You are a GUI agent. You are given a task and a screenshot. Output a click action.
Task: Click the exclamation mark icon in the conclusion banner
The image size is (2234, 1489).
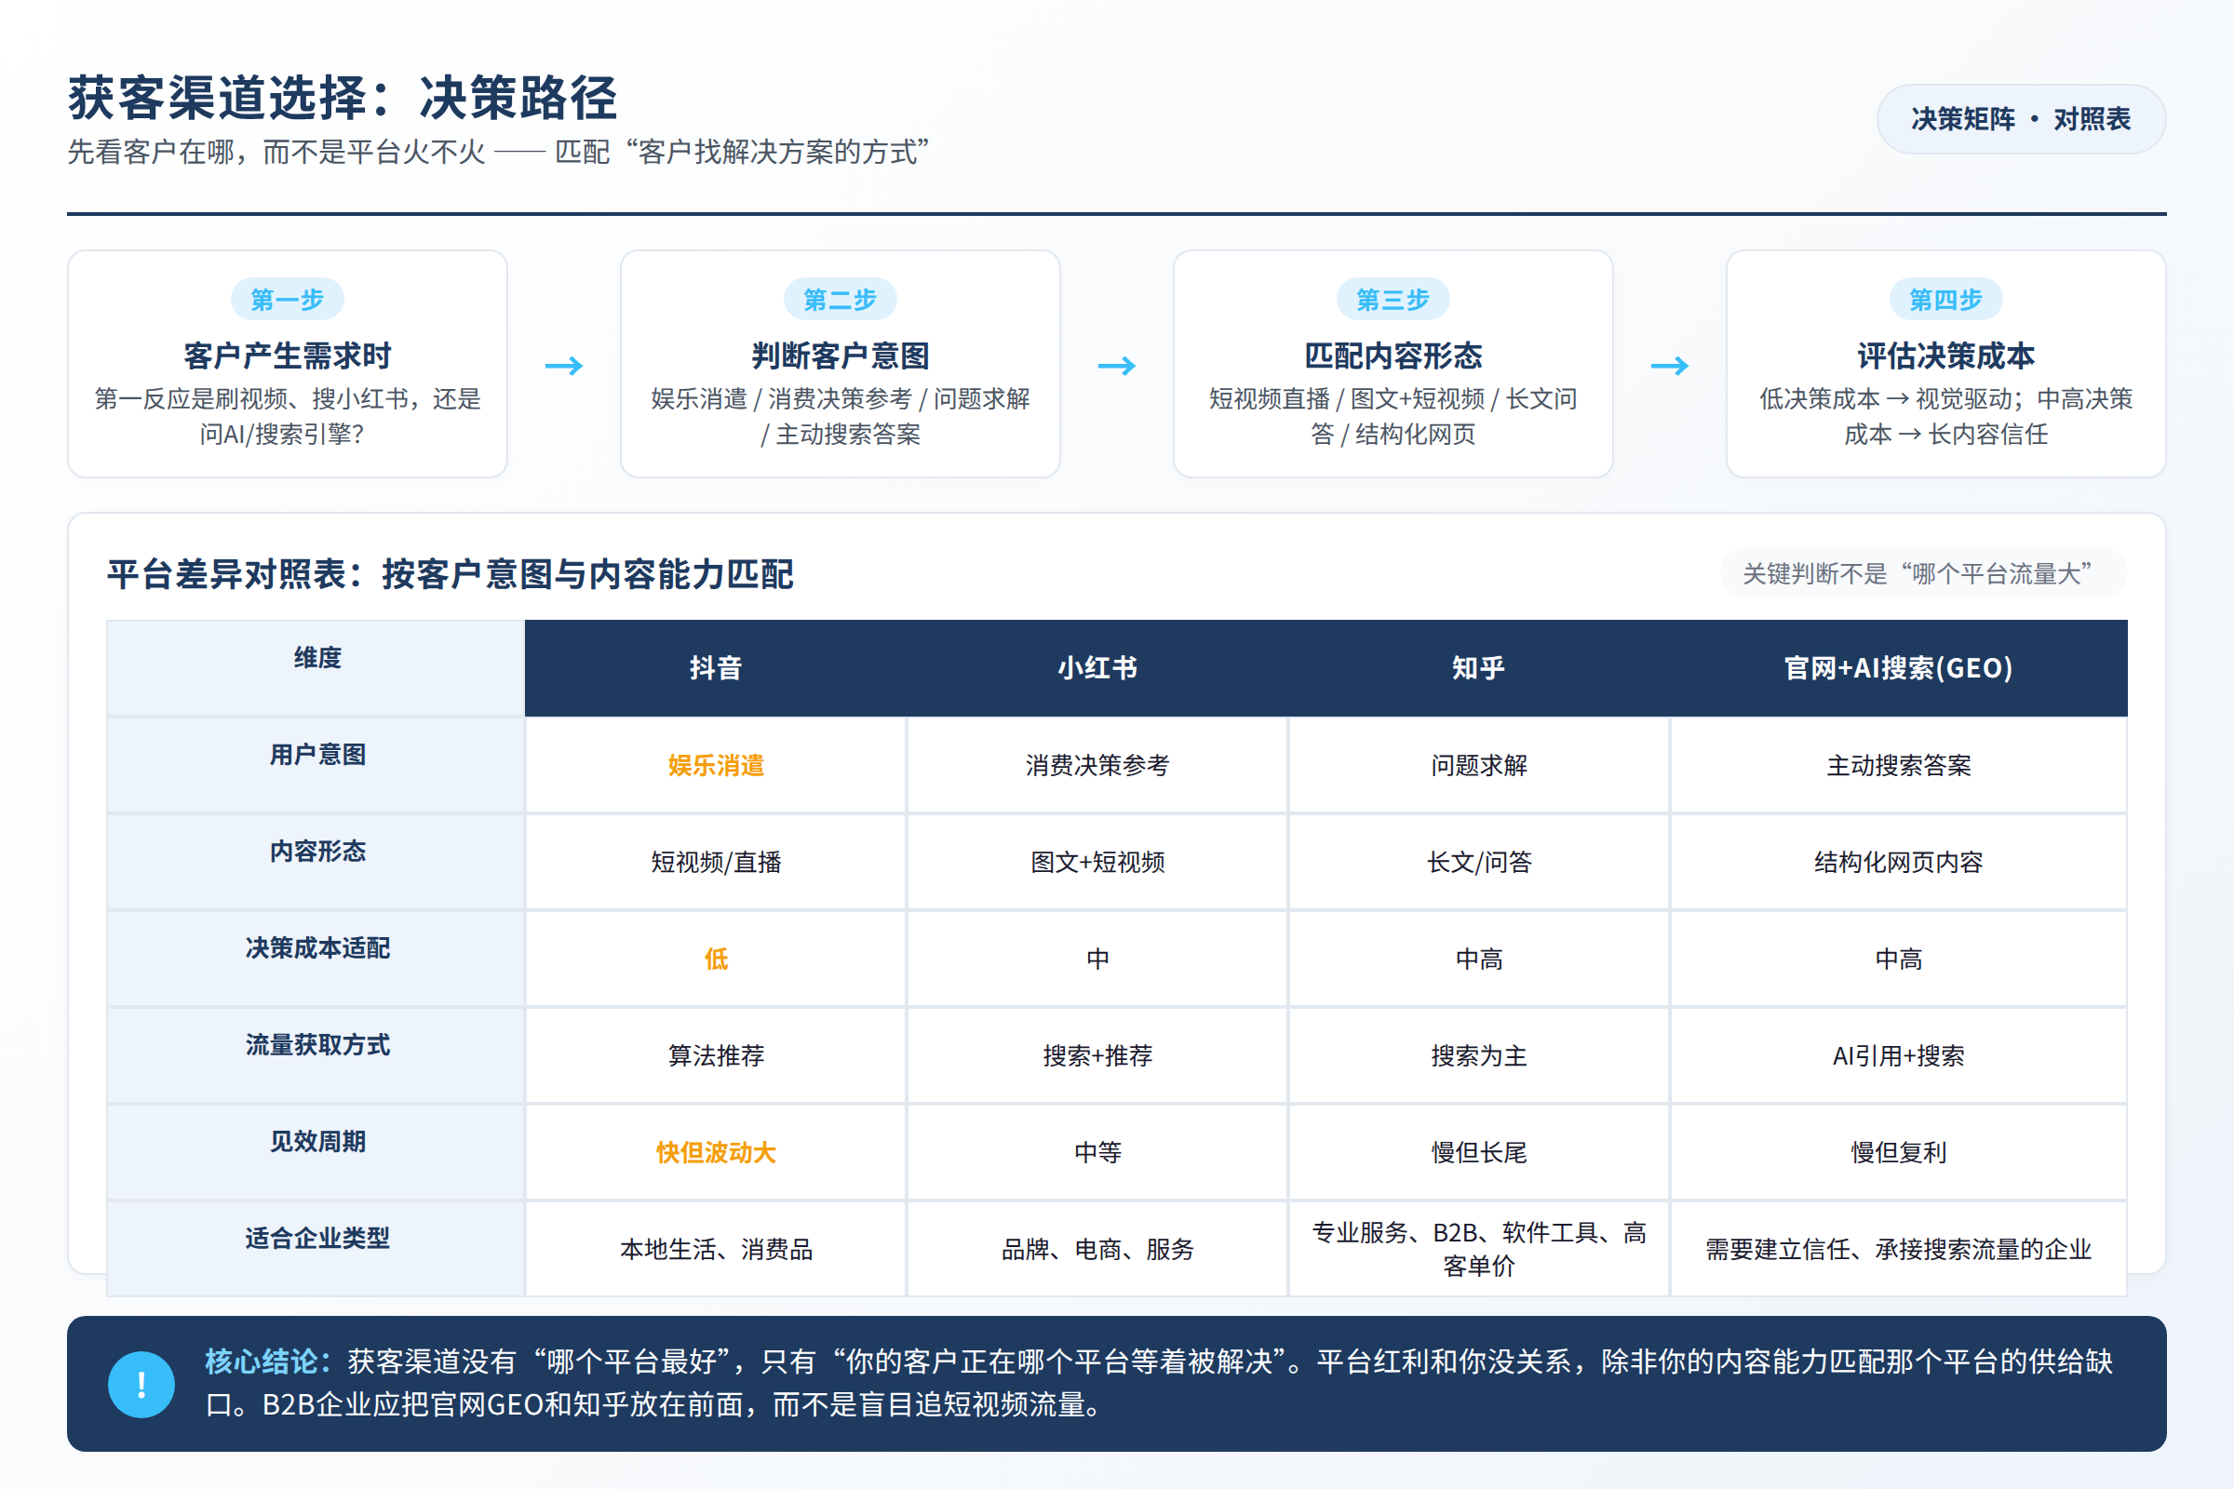tap(141, 1384)
